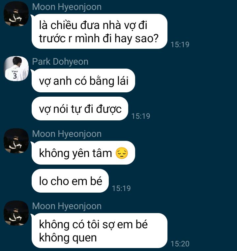Click the 'Moon Hyeonjoon' name above 'không yên tâm'
The image size is (237, 251).
click(x=67, y=134)
